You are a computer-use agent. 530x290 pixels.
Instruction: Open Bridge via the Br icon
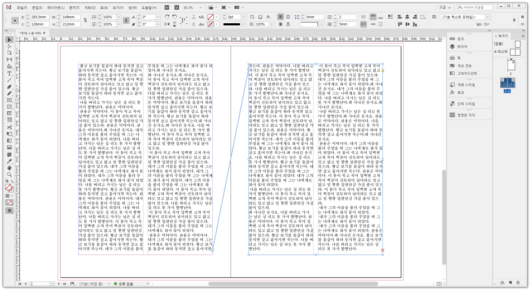[x=167, y=8]
